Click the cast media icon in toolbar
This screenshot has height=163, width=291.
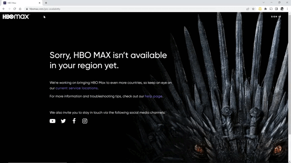[x=271, y=9]
